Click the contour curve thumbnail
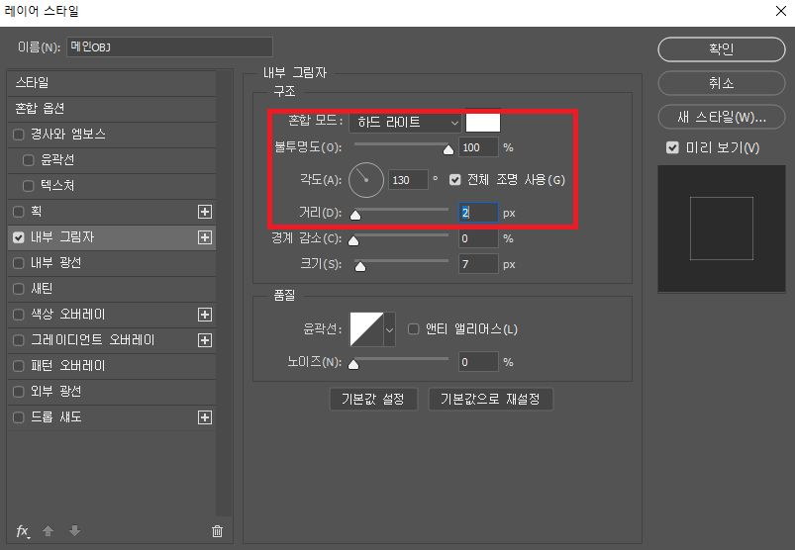Viewport: 795px width, 550px height. click(x=366, y=329)
